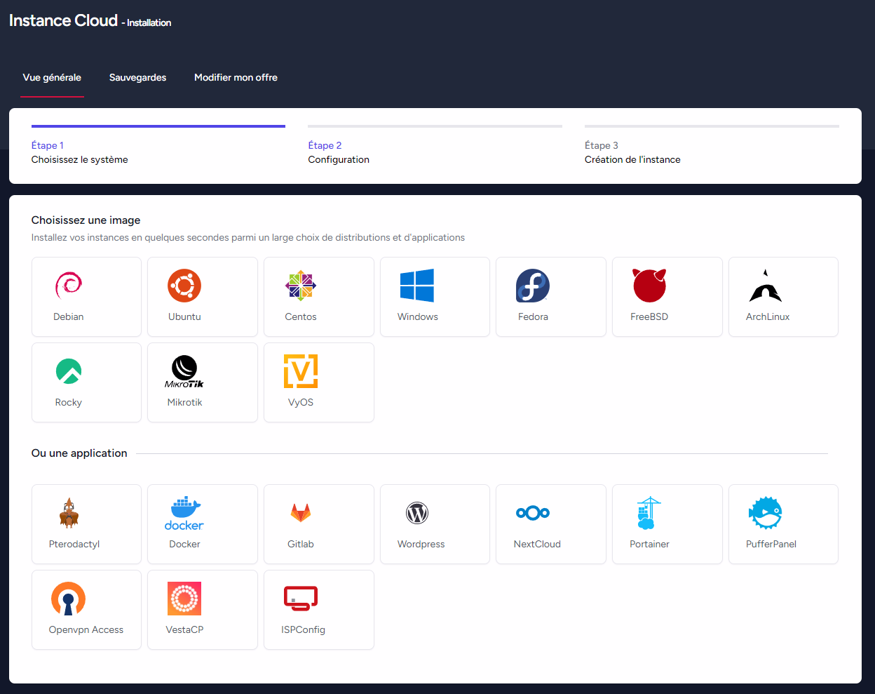Viewport: 875px width, 694px height.
Task: Open the Modifier mon offre tab
Action: (x=236, y=77)
